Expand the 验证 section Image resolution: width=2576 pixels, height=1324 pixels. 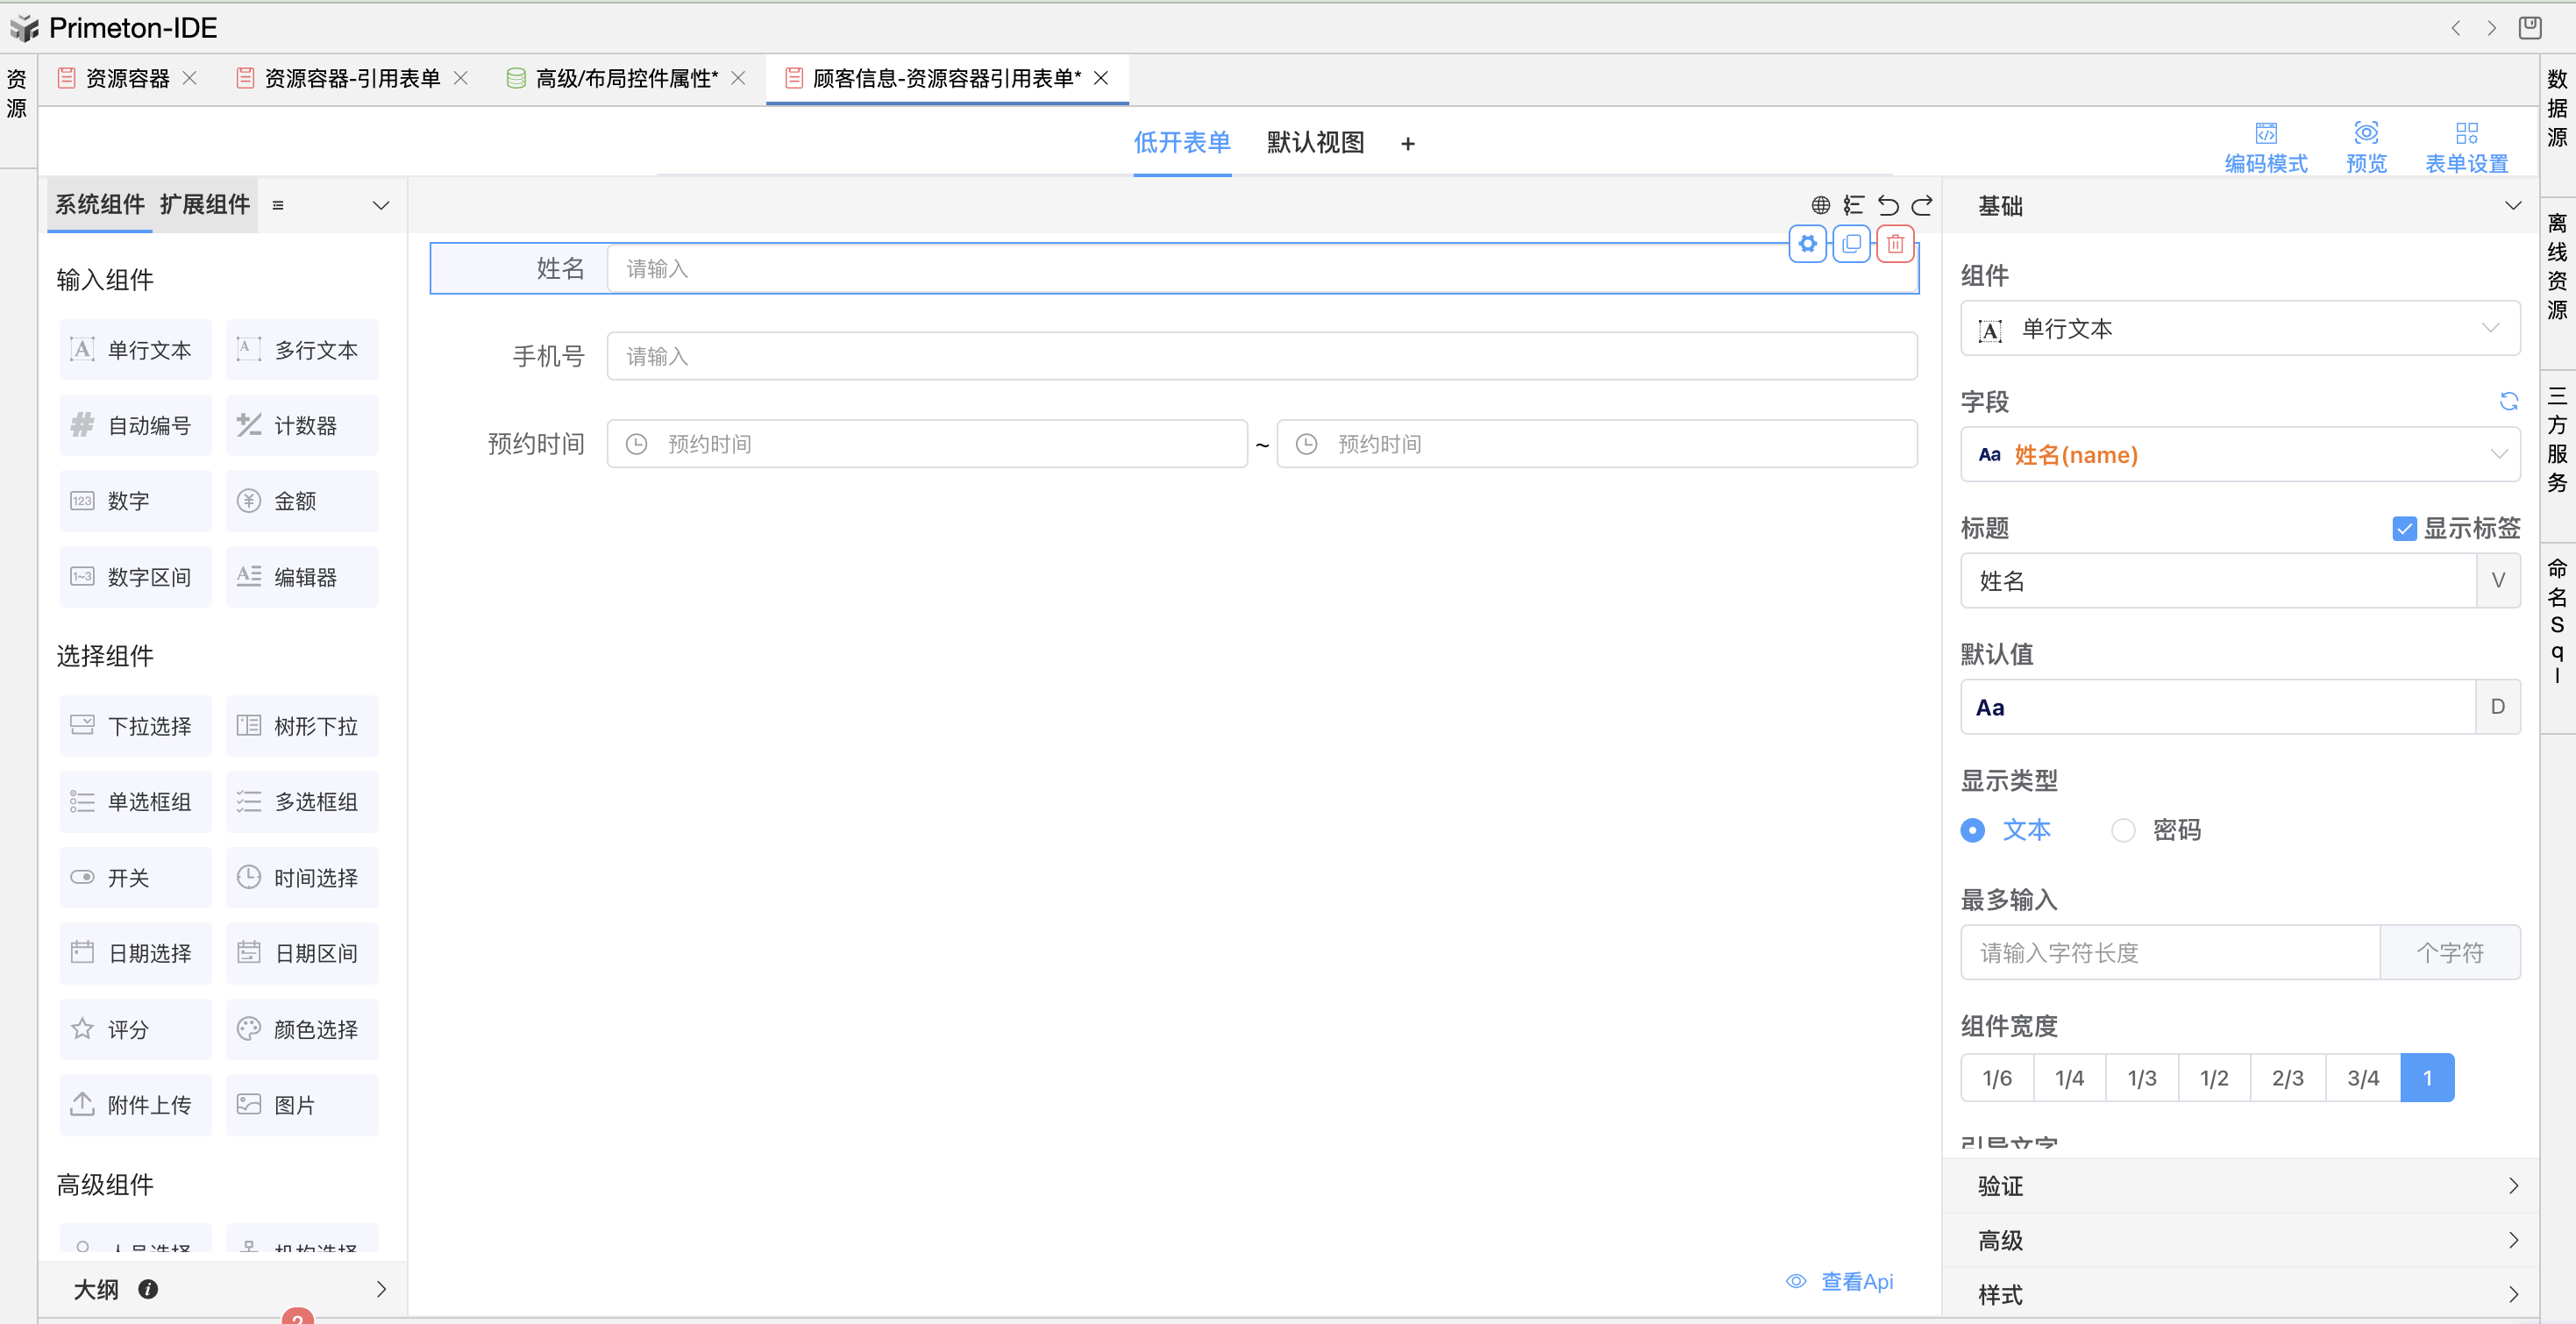[x=2239, y=1186]
